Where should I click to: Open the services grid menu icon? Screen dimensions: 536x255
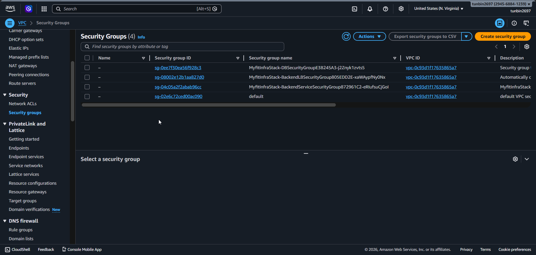click(x=44, y=9)
